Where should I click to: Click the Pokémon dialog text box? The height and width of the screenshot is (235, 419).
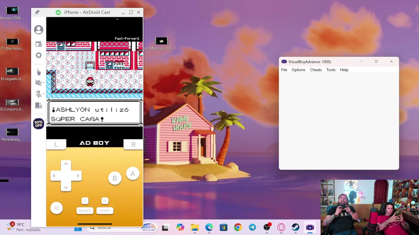click(x=95, y=113)
